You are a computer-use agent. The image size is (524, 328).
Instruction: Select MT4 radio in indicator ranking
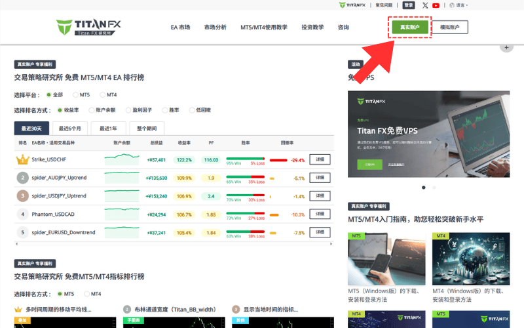pos(86,294)
